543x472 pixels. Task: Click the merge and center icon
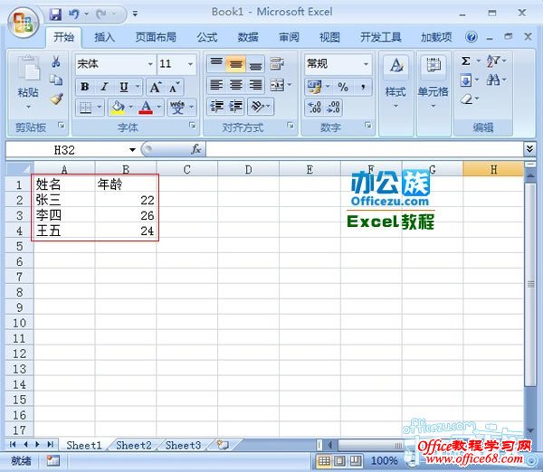pos(277,85)
